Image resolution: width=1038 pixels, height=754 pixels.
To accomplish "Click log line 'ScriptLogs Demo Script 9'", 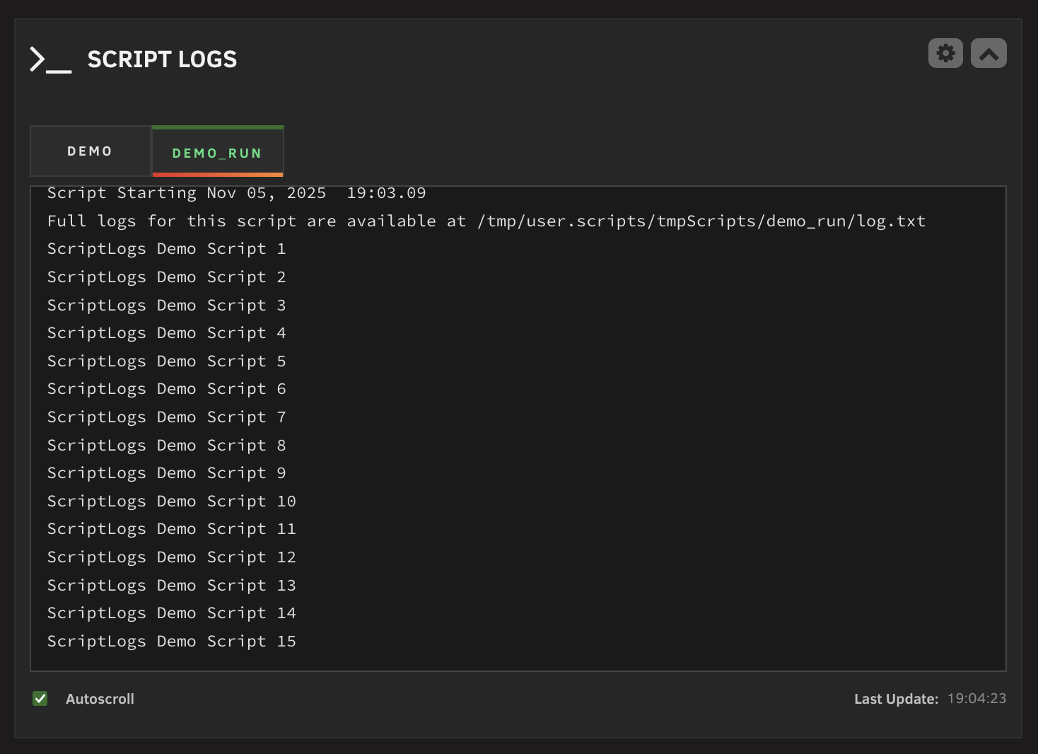I will click(x=166, y=473).
